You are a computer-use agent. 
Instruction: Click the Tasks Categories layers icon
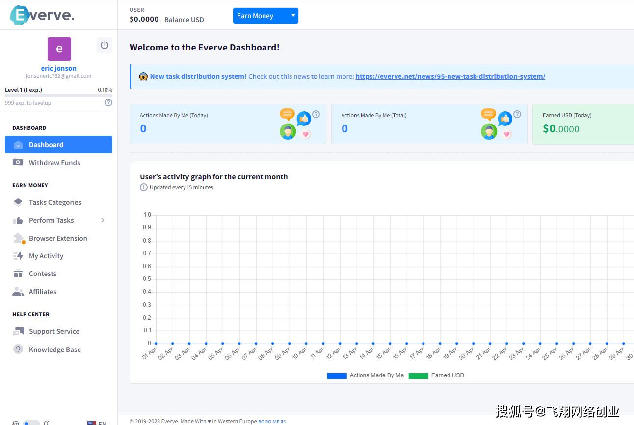[x=18, y=202]
